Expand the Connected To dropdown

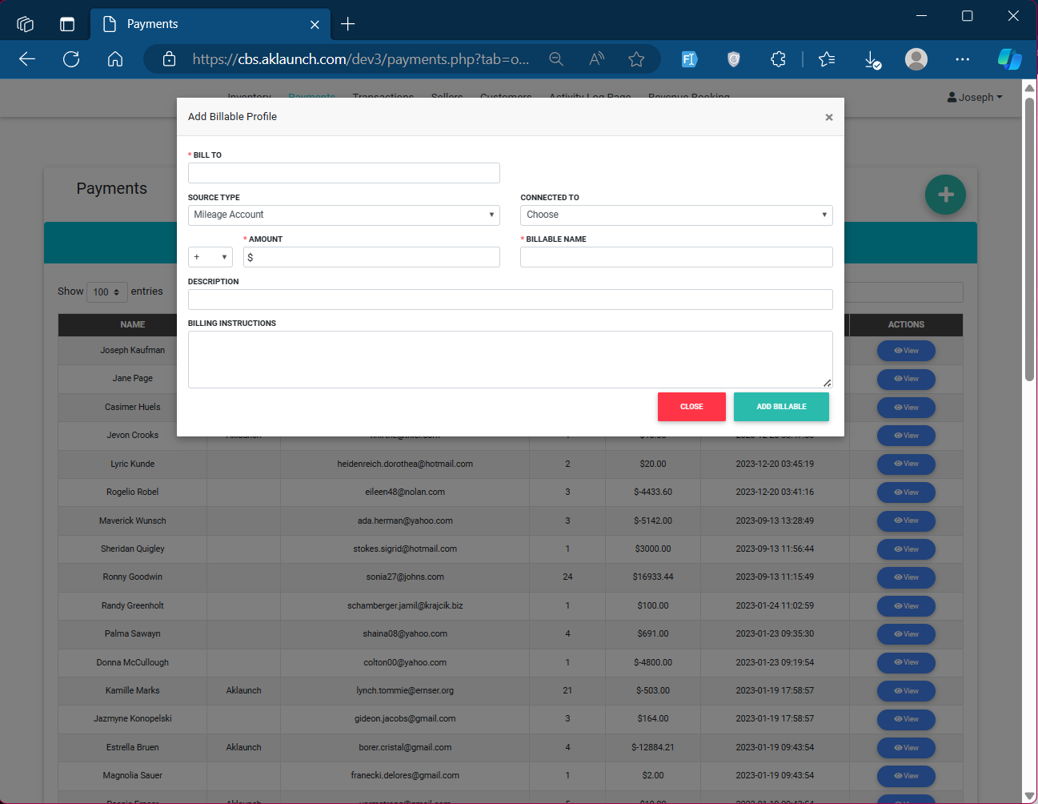point(675,215)
